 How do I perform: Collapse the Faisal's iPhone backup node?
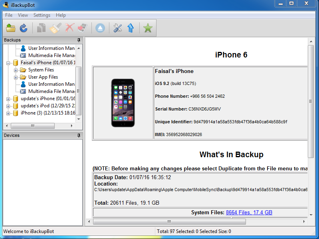(x=8, y=63)
